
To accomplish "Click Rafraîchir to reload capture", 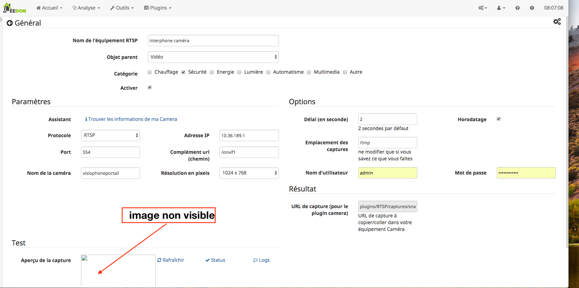I will pyautogui.click(x=171, y=260).
